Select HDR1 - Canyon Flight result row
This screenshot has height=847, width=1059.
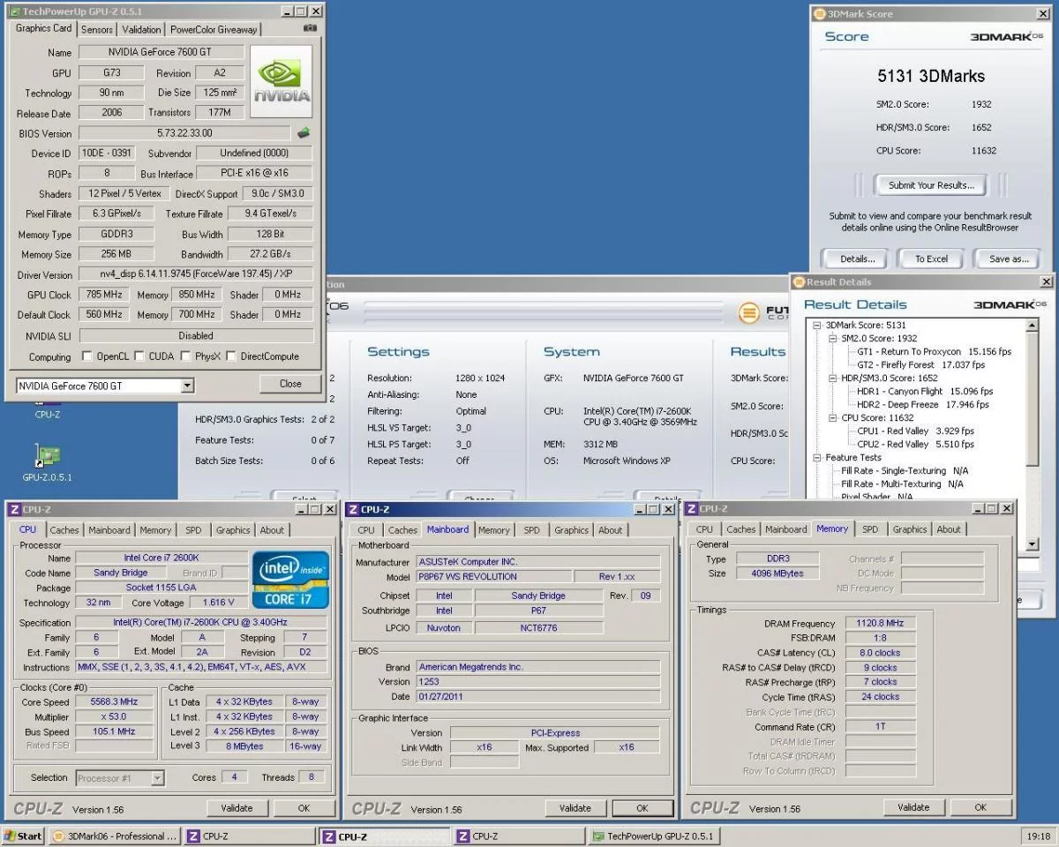(925, 391)
